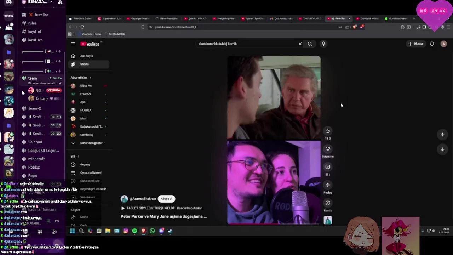Open Steam from the taskbar
Viewport: 453px width, 255px height.
(x=170, y=231)
